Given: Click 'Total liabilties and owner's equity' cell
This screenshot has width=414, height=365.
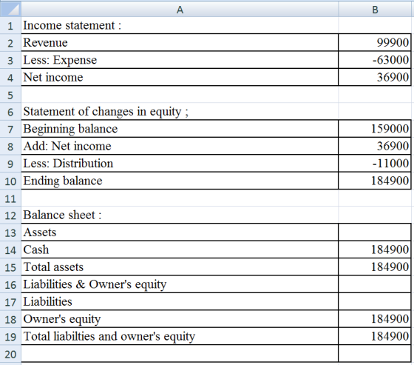Looking at the screenshot, I should (180, 336).
